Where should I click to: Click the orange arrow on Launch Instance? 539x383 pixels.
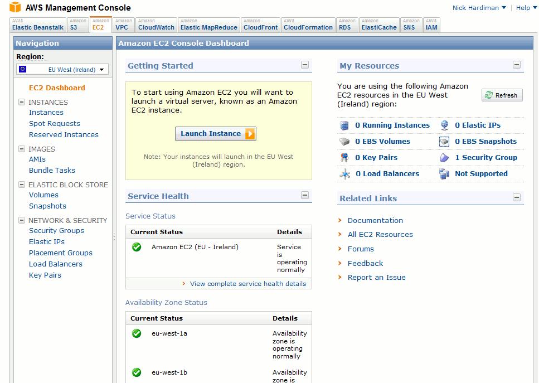pos(250,134)
